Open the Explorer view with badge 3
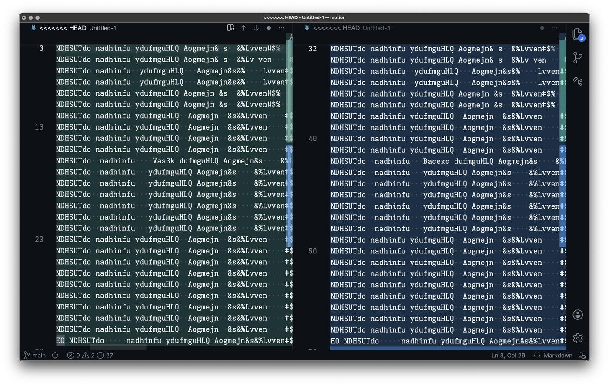 [578, 34]
